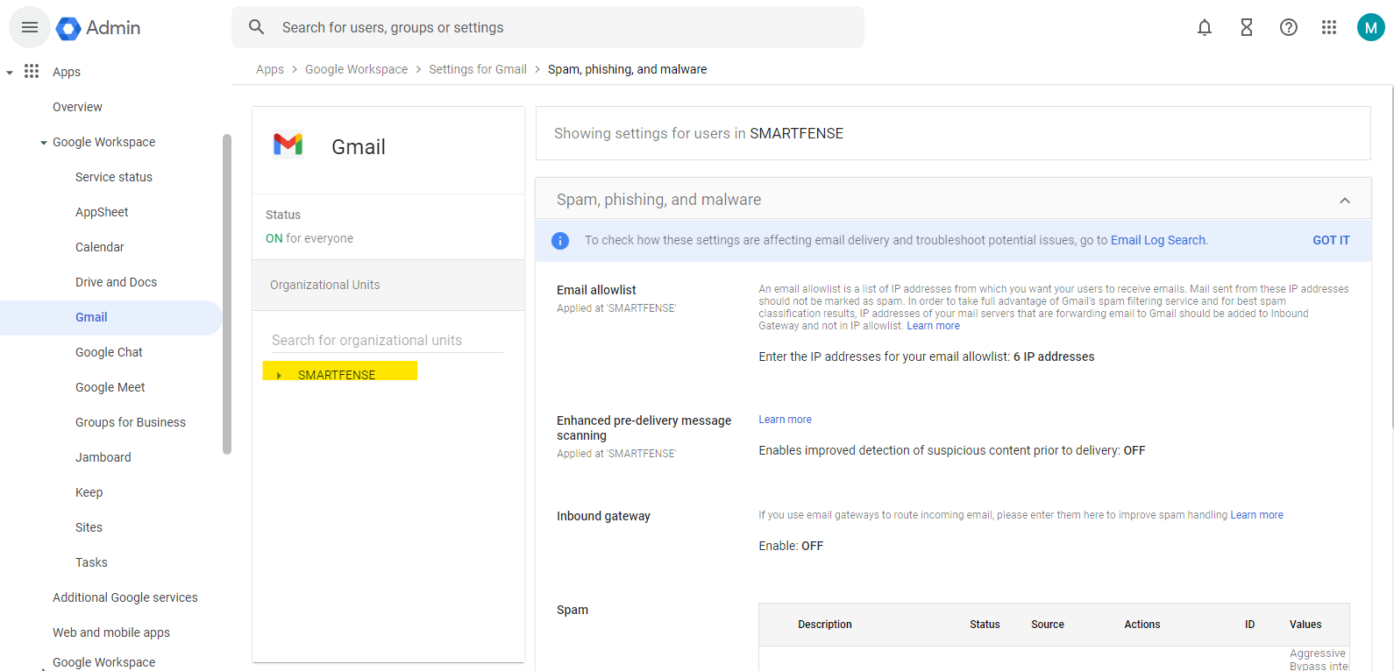Open Sites in sidebar

click(x=89, y=527)
